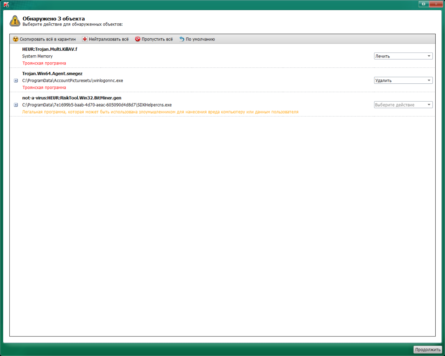Open the 'Лечить' action dropdown
The width and height of the screenshot is (445, 356).
click(403, 56)
